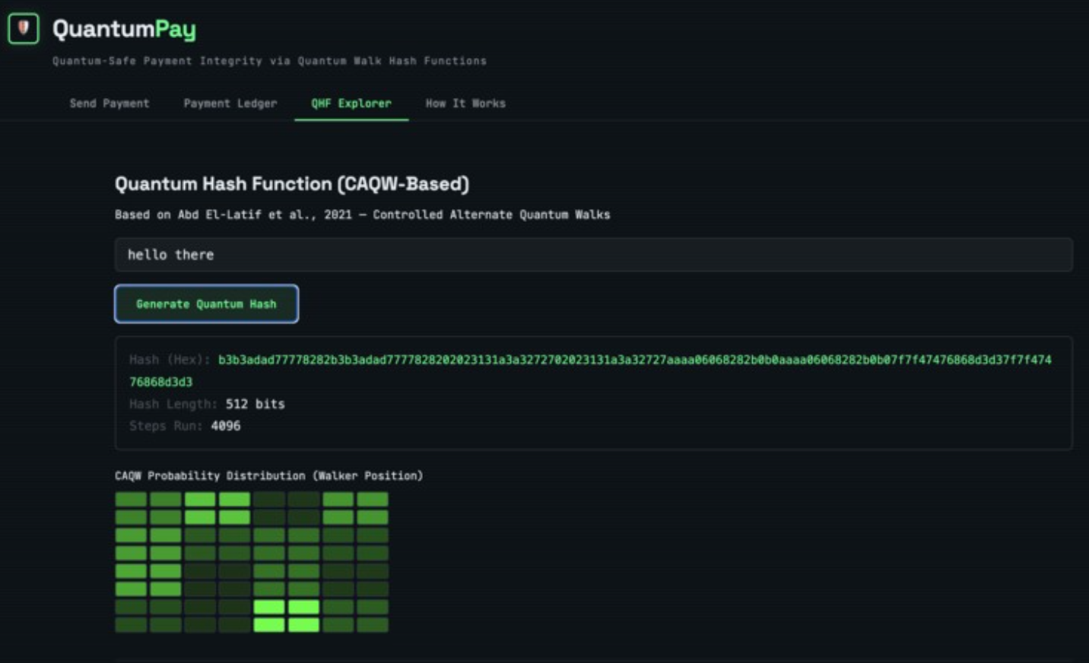Click the top-right cell of the probability grid
Viewport: 1089px width, 663px height.
(373, 500)
